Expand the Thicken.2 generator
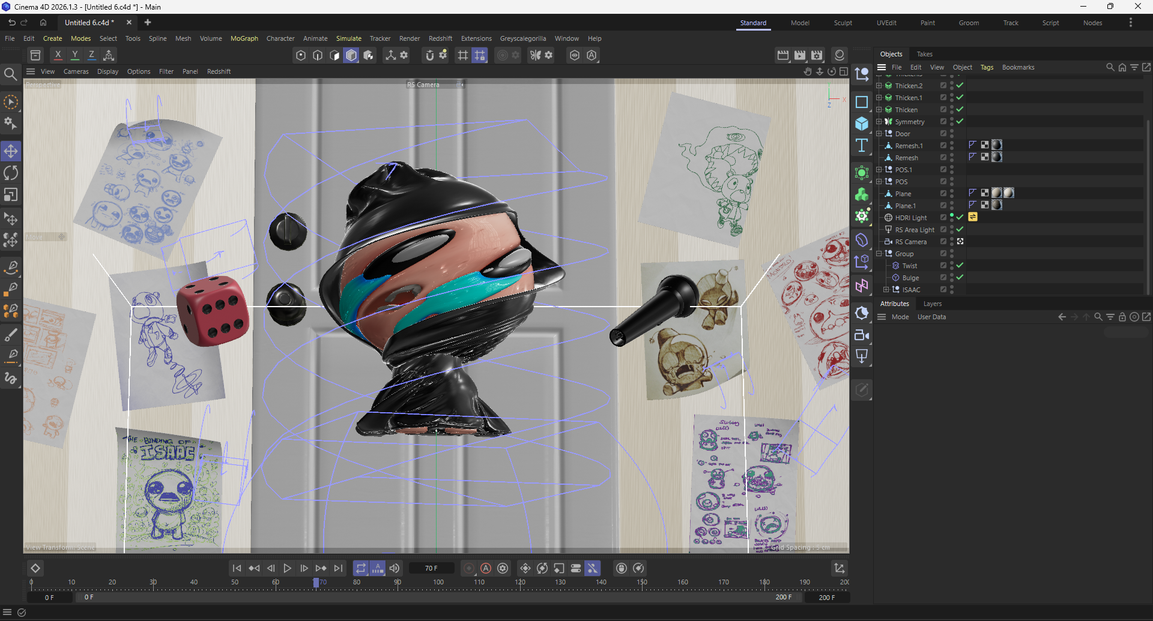Image resolution: width=1153 pixels, height=621 pixels. tap(879, 85)
